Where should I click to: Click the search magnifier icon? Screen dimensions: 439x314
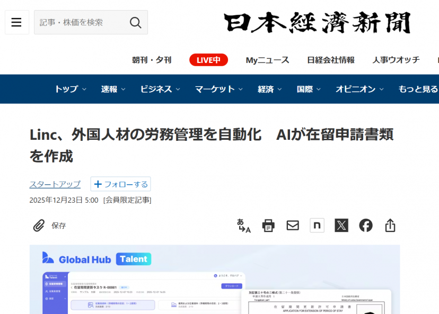136,22
